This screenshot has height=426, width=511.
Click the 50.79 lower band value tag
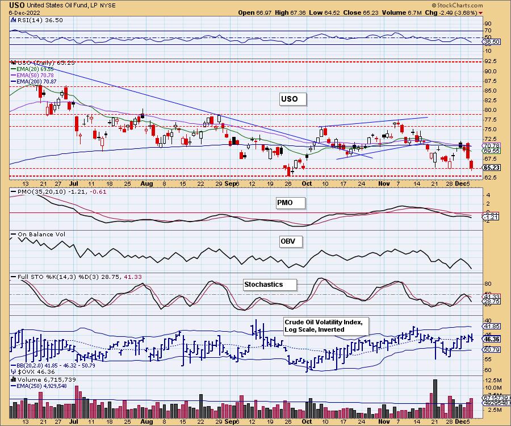point(492,349)
